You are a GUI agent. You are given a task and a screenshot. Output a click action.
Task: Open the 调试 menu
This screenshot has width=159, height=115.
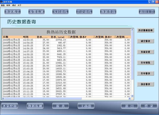[x=14, y=5]
